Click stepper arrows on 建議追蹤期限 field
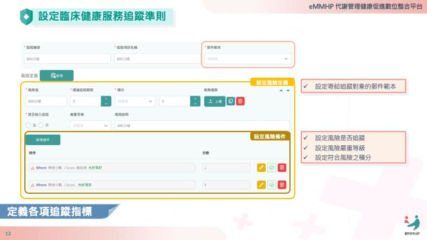Screen dimensions: 427x240 point(106,101)
